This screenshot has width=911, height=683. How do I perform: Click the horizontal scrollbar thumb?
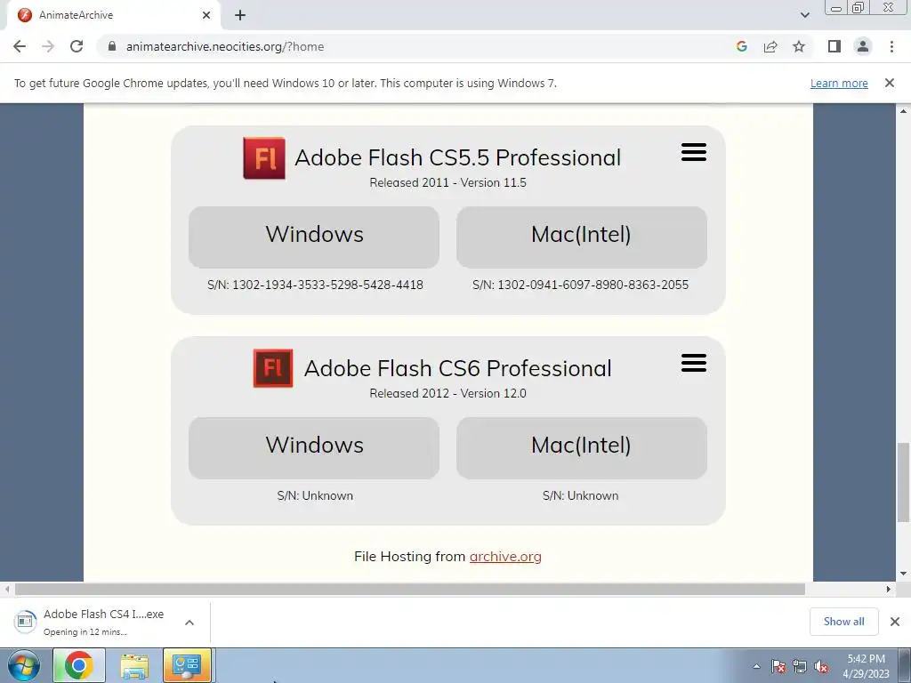409,589
